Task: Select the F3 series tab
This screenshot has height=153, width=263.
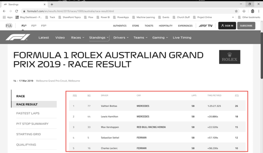Action: pyautogui.click(x=44, y=26)
